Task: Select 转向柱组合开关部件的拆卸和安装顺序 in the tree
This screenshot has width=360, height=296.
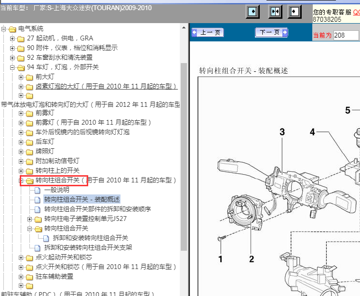Action: pos(97,209)
